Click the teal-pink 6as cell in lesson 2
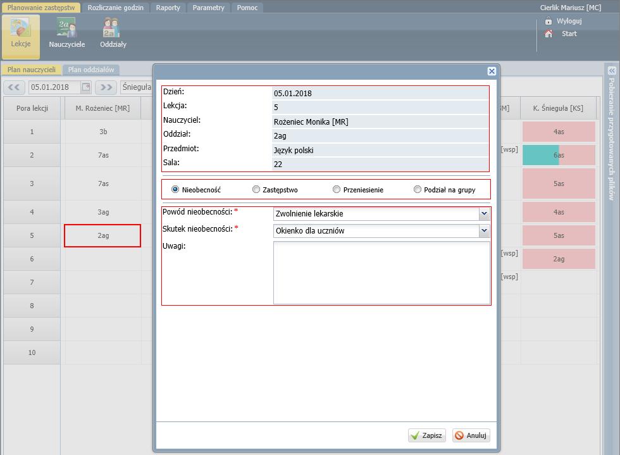This screenshot has width=620, height=455. click(x=559, y=155)
